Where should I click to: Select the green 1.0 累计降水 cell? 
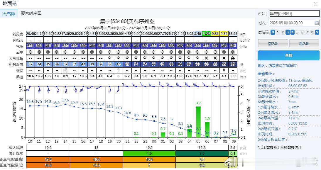click(x=149, y=153)
